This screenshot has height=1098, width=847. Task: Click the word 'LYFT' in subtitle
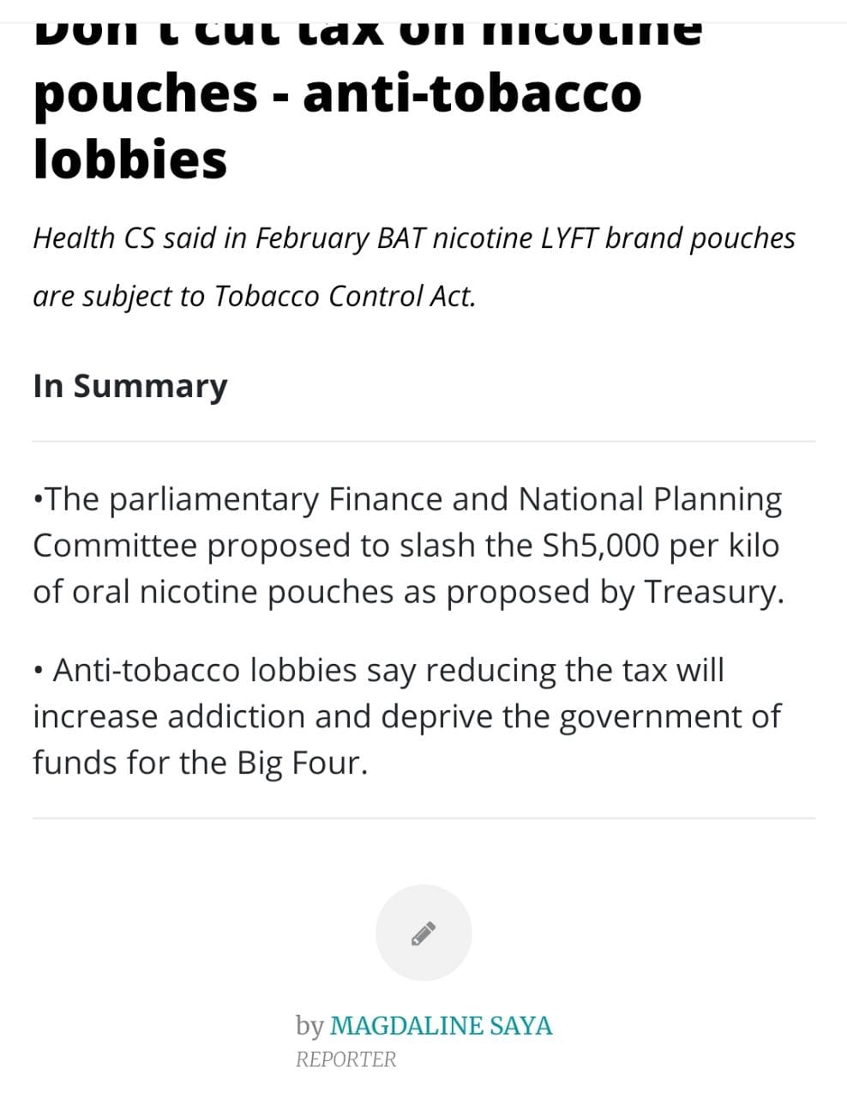point(570,238)
